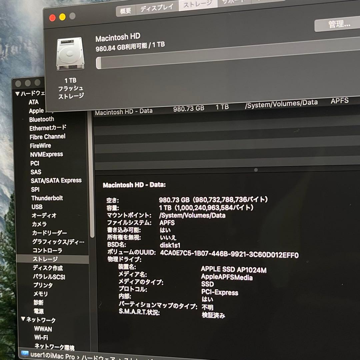Select プリンタ in the sidebar
The height and width of the screenshot is (360, 360).
43,285
